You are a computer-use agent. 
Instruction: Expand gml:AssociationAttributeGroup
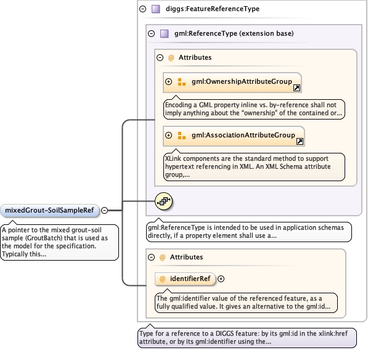coord(168,135)
